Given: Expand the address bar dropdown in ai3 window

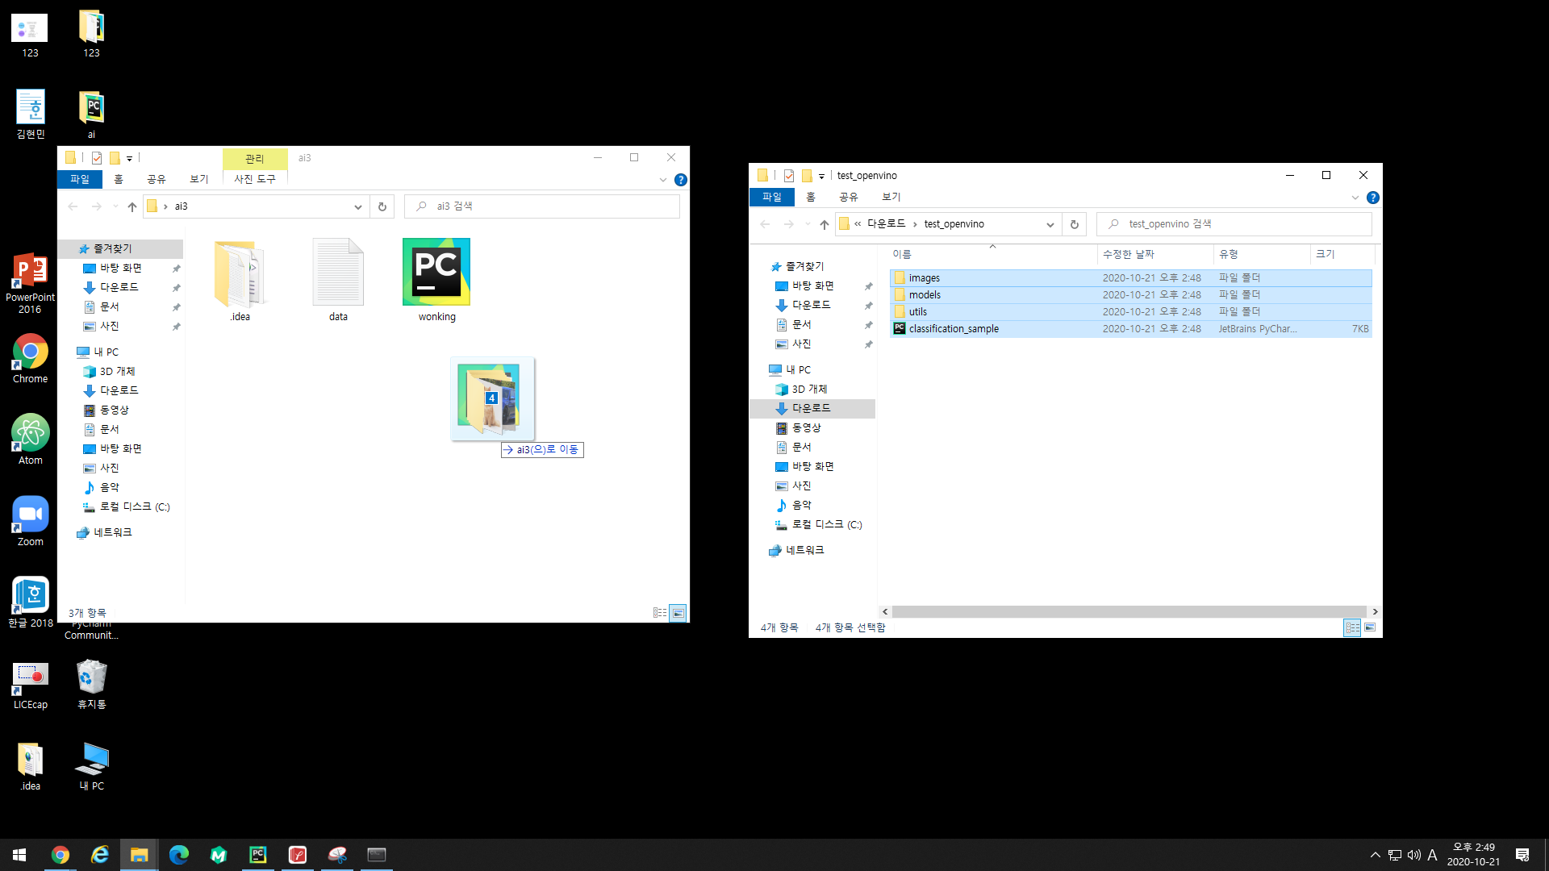Looking at the screenshot, I should point(357,206).
